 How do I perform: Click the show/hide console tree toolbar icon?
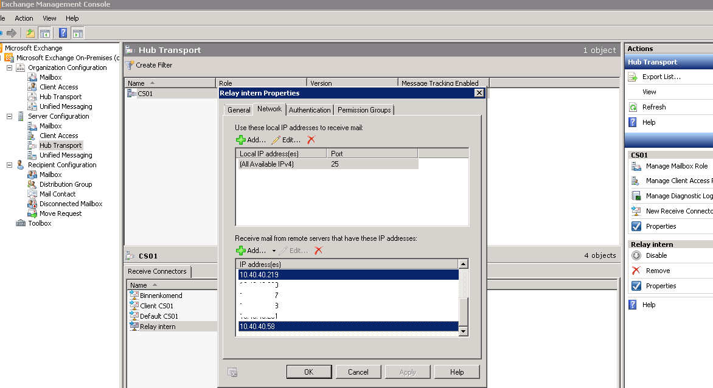tap(44, 33)
